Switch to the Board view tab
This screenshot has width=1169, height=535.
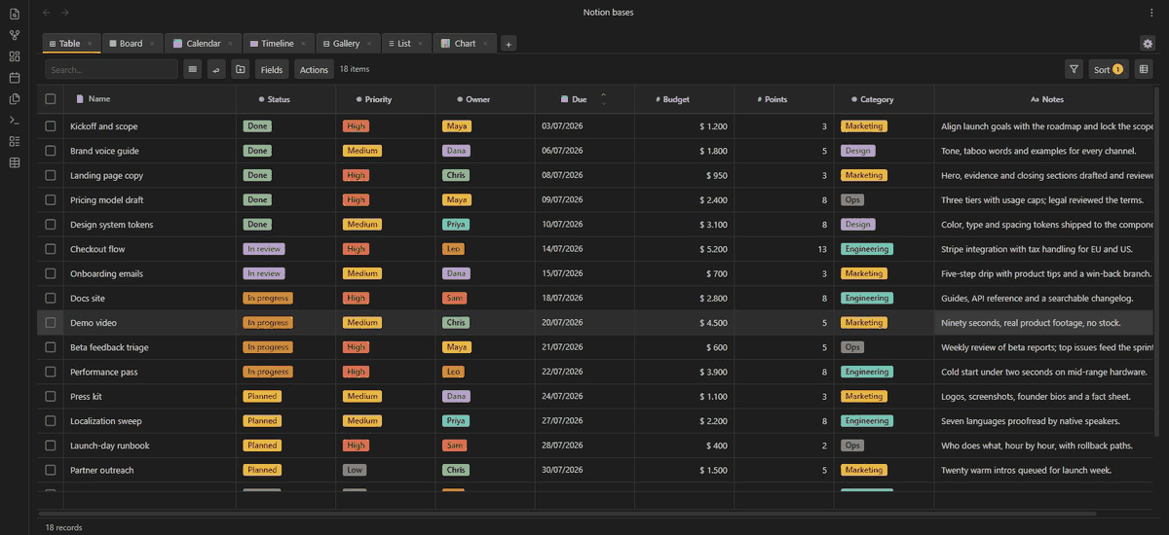pyautogui.click(x=131, y=44)
